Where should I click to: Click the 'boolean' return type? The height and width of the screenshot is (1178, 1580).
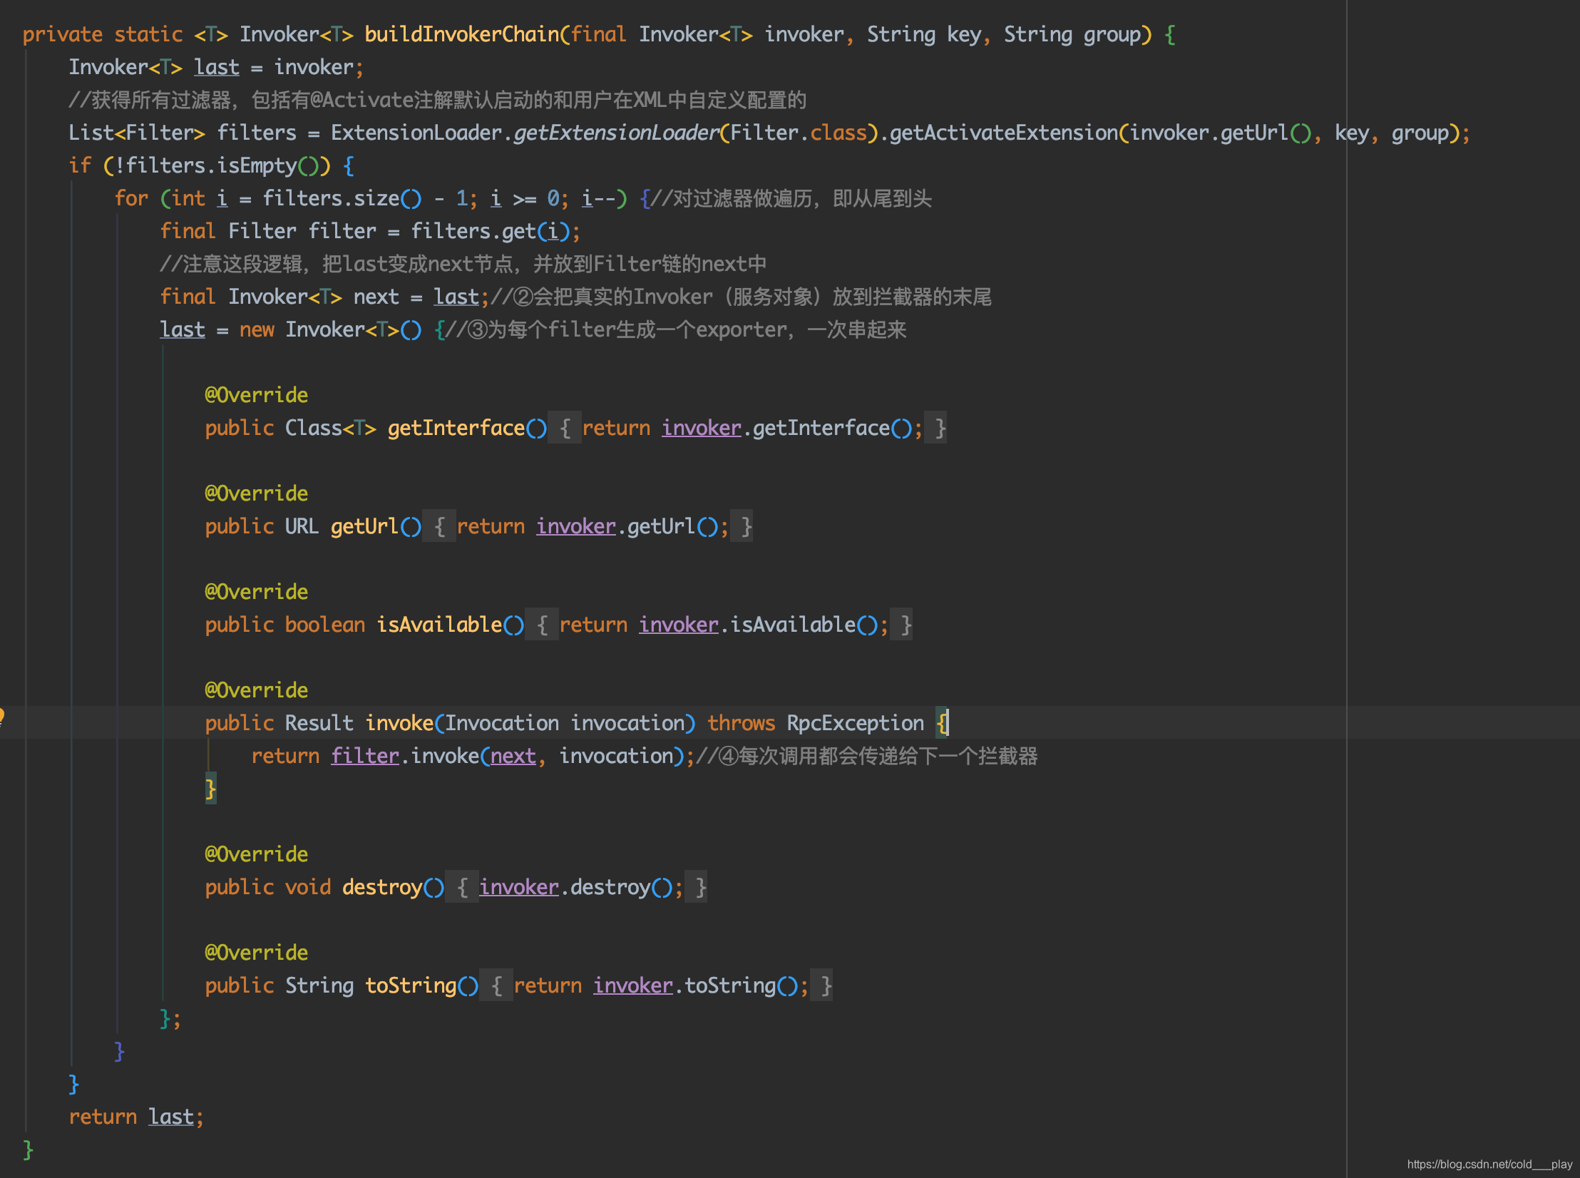(325, 625)
